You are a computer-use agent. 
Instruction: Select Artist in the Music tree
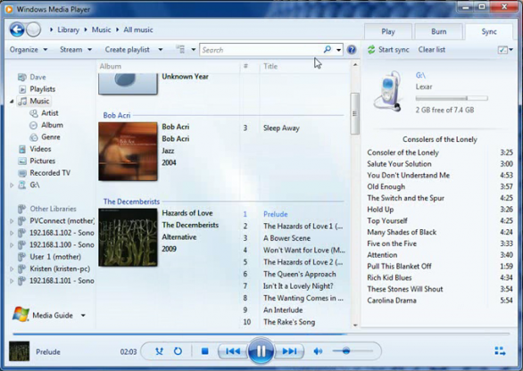coord(50,113)
